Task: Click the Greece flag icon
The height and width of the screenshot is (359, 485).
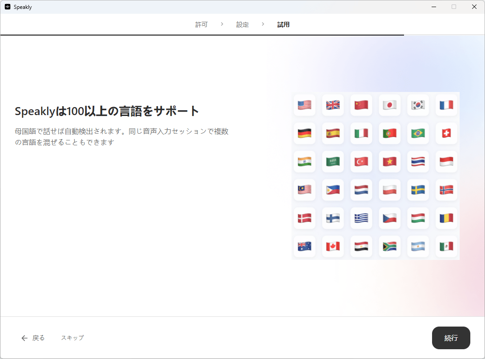Action: pos(361,218)
